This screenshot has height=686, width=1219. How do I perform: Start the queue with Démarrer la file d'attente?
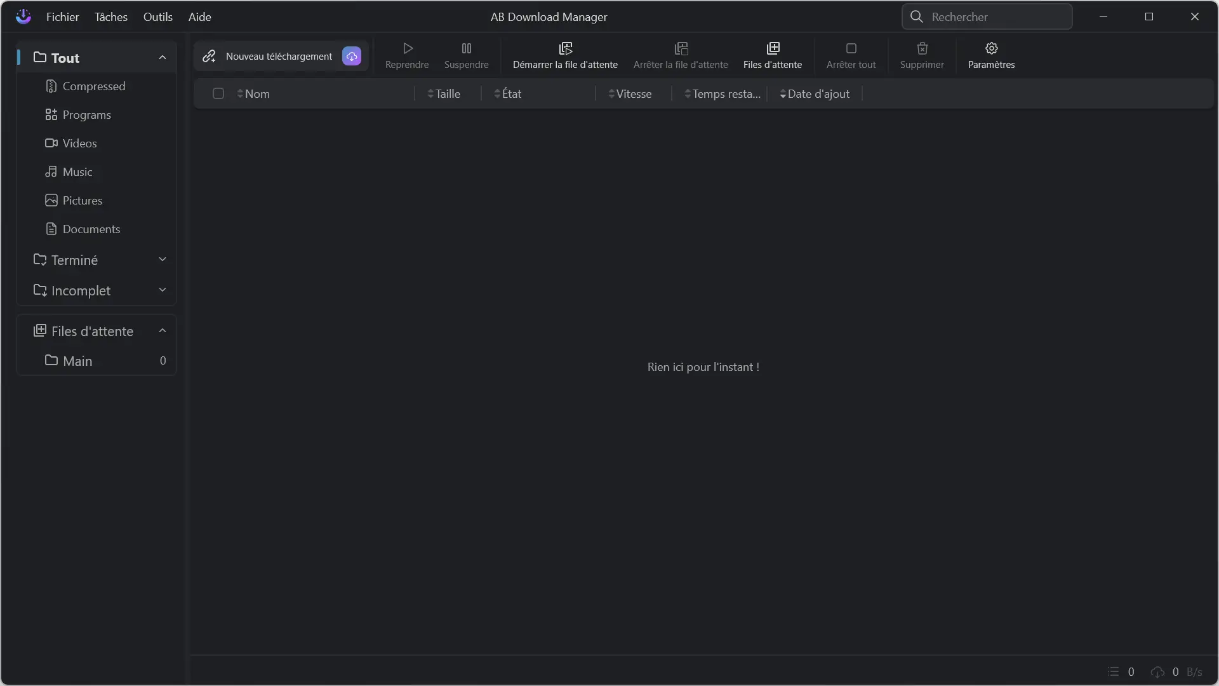(565, 56)
